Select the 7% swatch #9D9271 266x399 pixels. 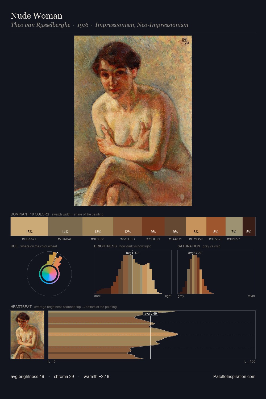click(x=234, y=226)
